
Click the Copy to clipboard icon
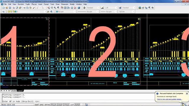click(x=27, y=8)
